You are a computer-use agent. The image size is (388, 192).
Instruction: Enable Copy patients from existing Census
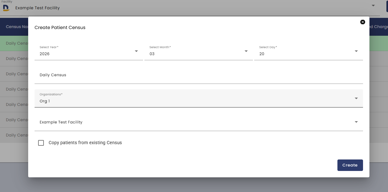click(x=41, y=143)
